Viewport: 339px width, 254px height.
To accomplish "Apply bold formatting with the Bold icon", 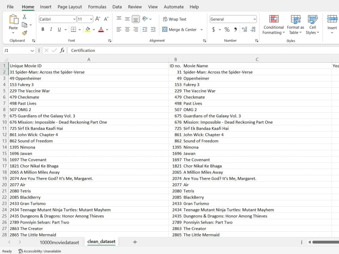I will [x=43, y=29].
